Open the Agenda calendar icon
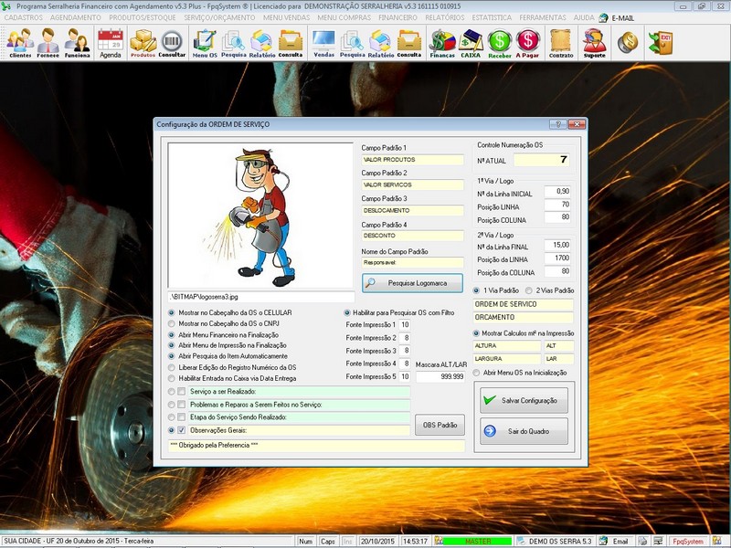The image size is (731, 548). (110, 42)
